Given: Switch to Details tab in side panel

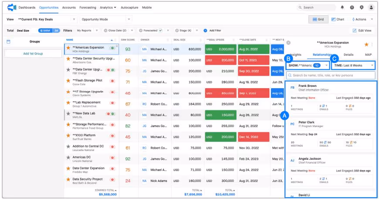Looking at the screenshot, I should pyautogui.click(x=349, y=55).
